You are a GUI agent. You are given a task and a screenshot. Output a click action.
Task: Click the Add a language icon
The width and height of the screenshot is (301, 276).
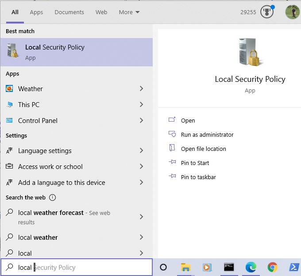point(9,182)
